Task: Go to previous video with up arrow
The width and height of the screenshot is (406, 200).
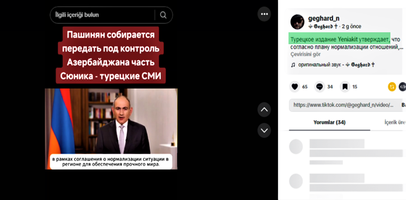Action: pyautogui.click(x=264, y=109)
